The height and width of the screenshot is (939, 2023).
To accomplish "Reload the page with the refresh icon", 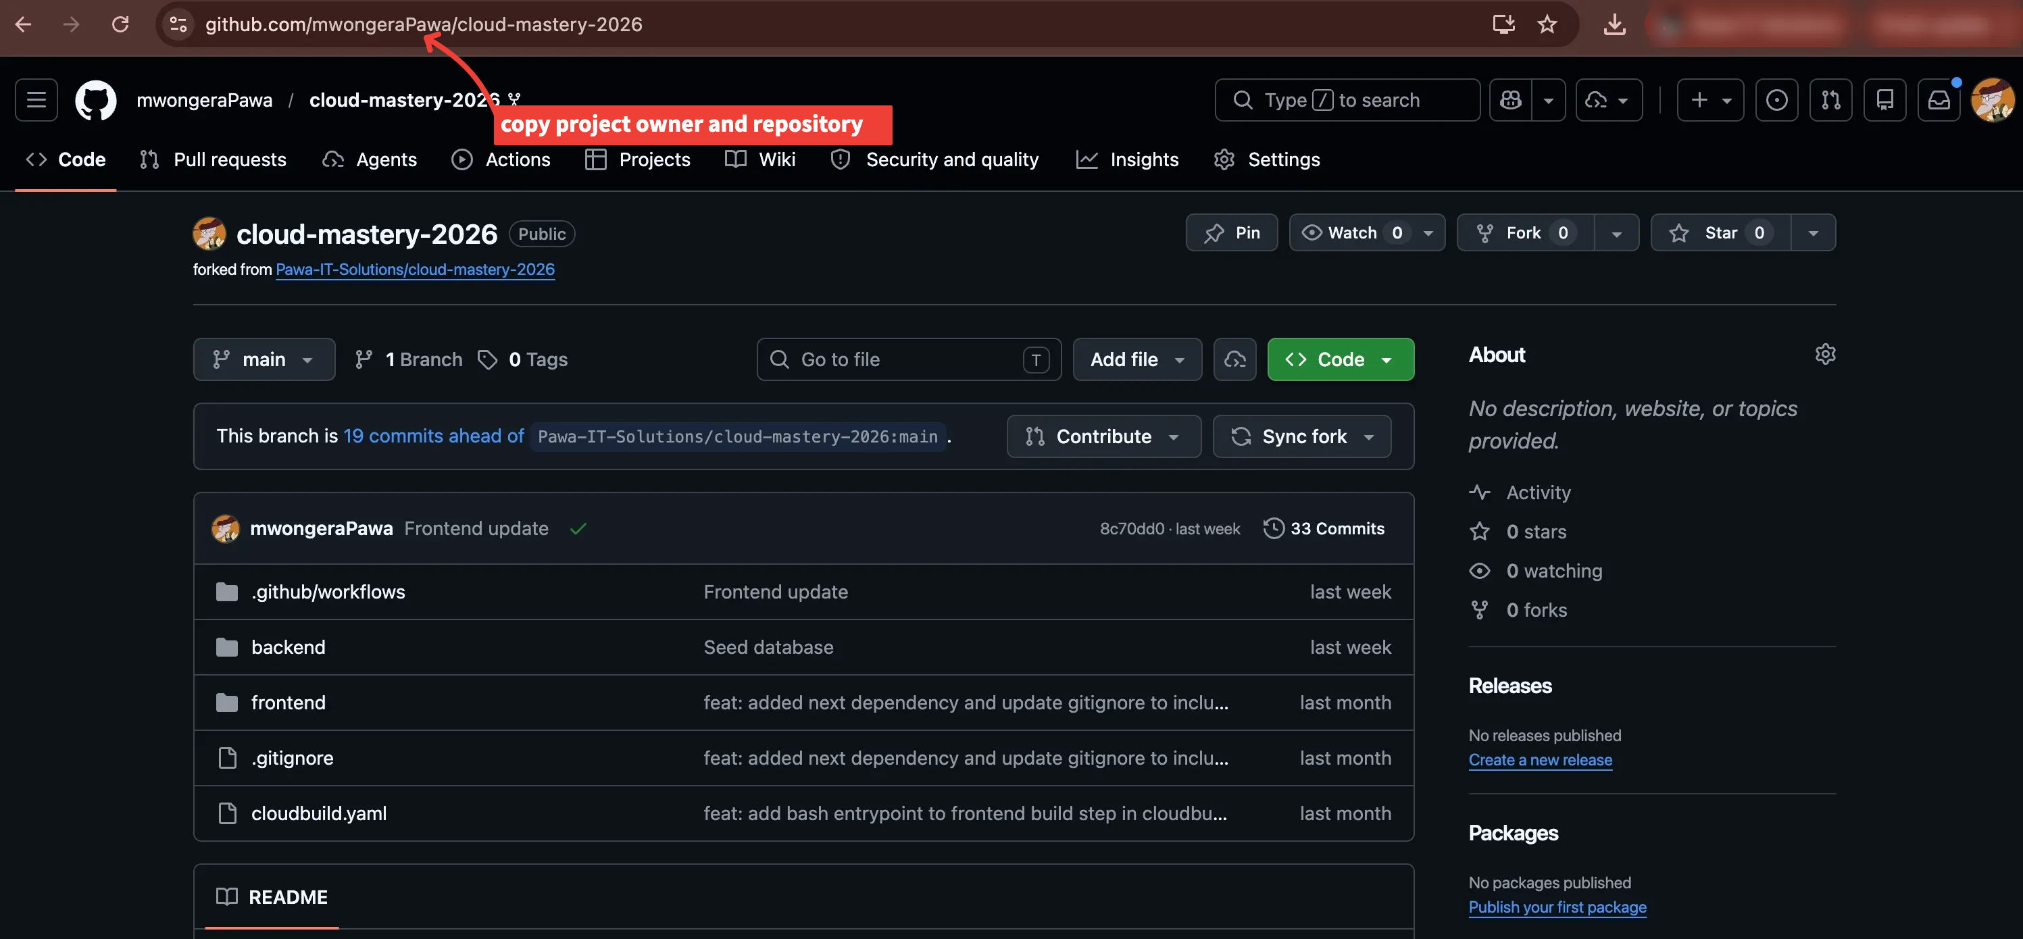I will point(120,24).
